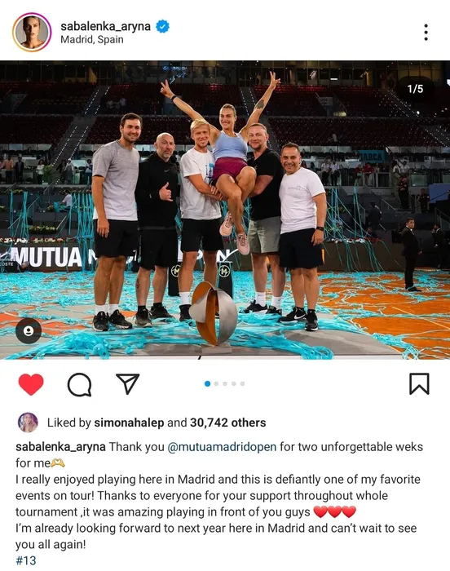
Task: Open simonahalep profile from likes
Action: (x=129, y=423)
